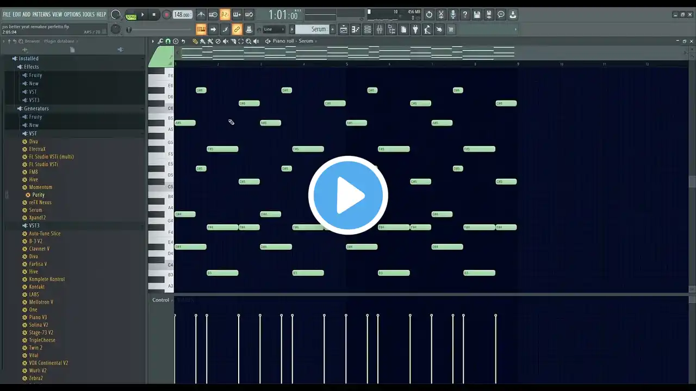Open the OPTIONS menu

click(72, 15)
